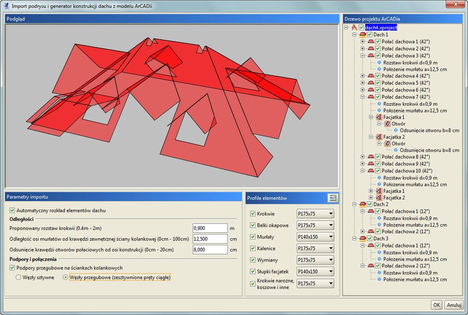Toggle the Dach 2 checkbox in project tree
Screen dimensions: 468x315
click(x=369, y=204)
